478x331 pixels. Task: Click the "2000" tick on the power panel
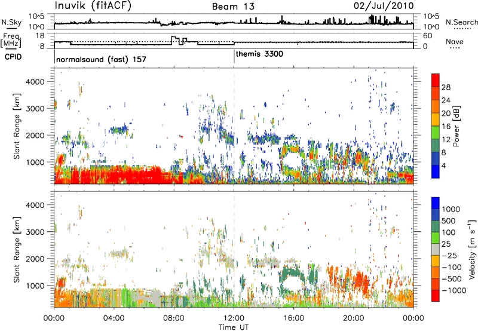[35, 136]
